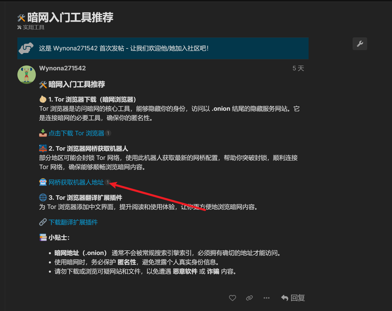Open Wynona271542 avatar image
The width and height of the screenshot is (392, 311).
click(27, 75)
